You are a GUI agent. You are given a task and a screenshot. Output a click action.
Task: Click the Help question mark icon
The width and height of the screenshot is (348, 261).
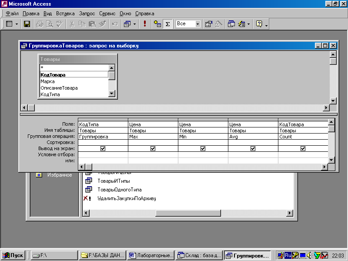pyautogui.click(x=259, y=24)
